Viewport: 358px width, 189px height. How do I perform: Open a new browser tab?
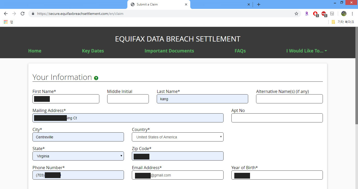point(258,4)
